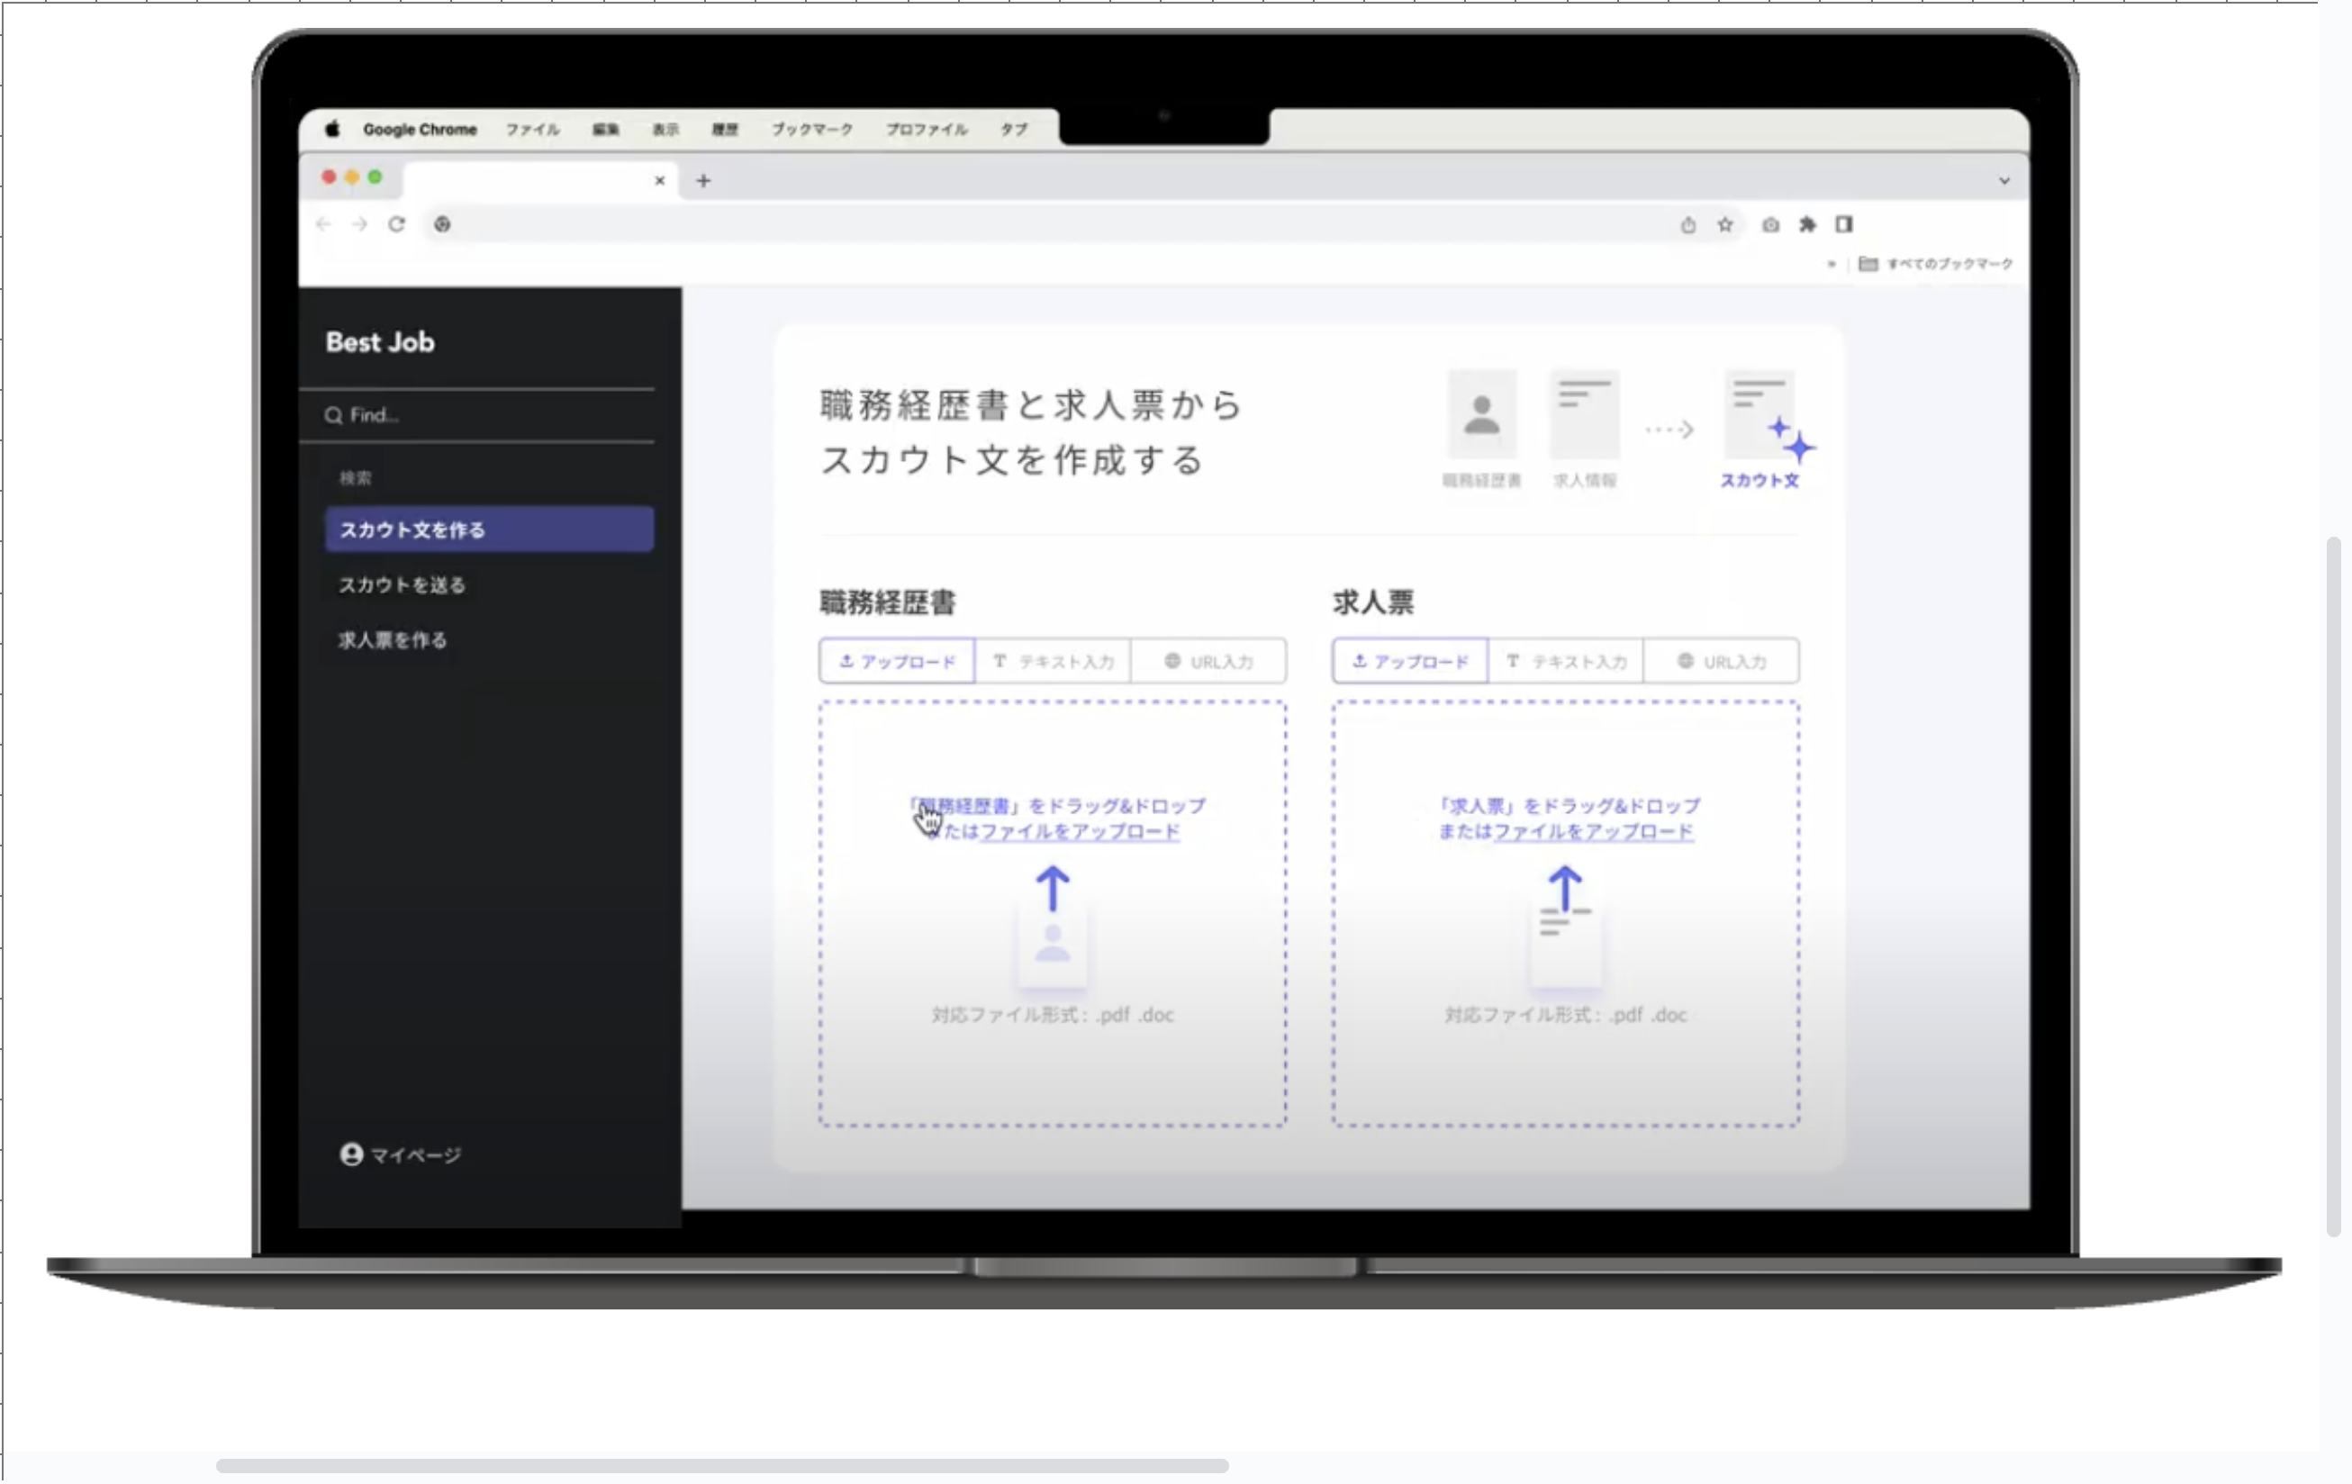Select アップロード mode for the 求人票 section

(1409, 660)
